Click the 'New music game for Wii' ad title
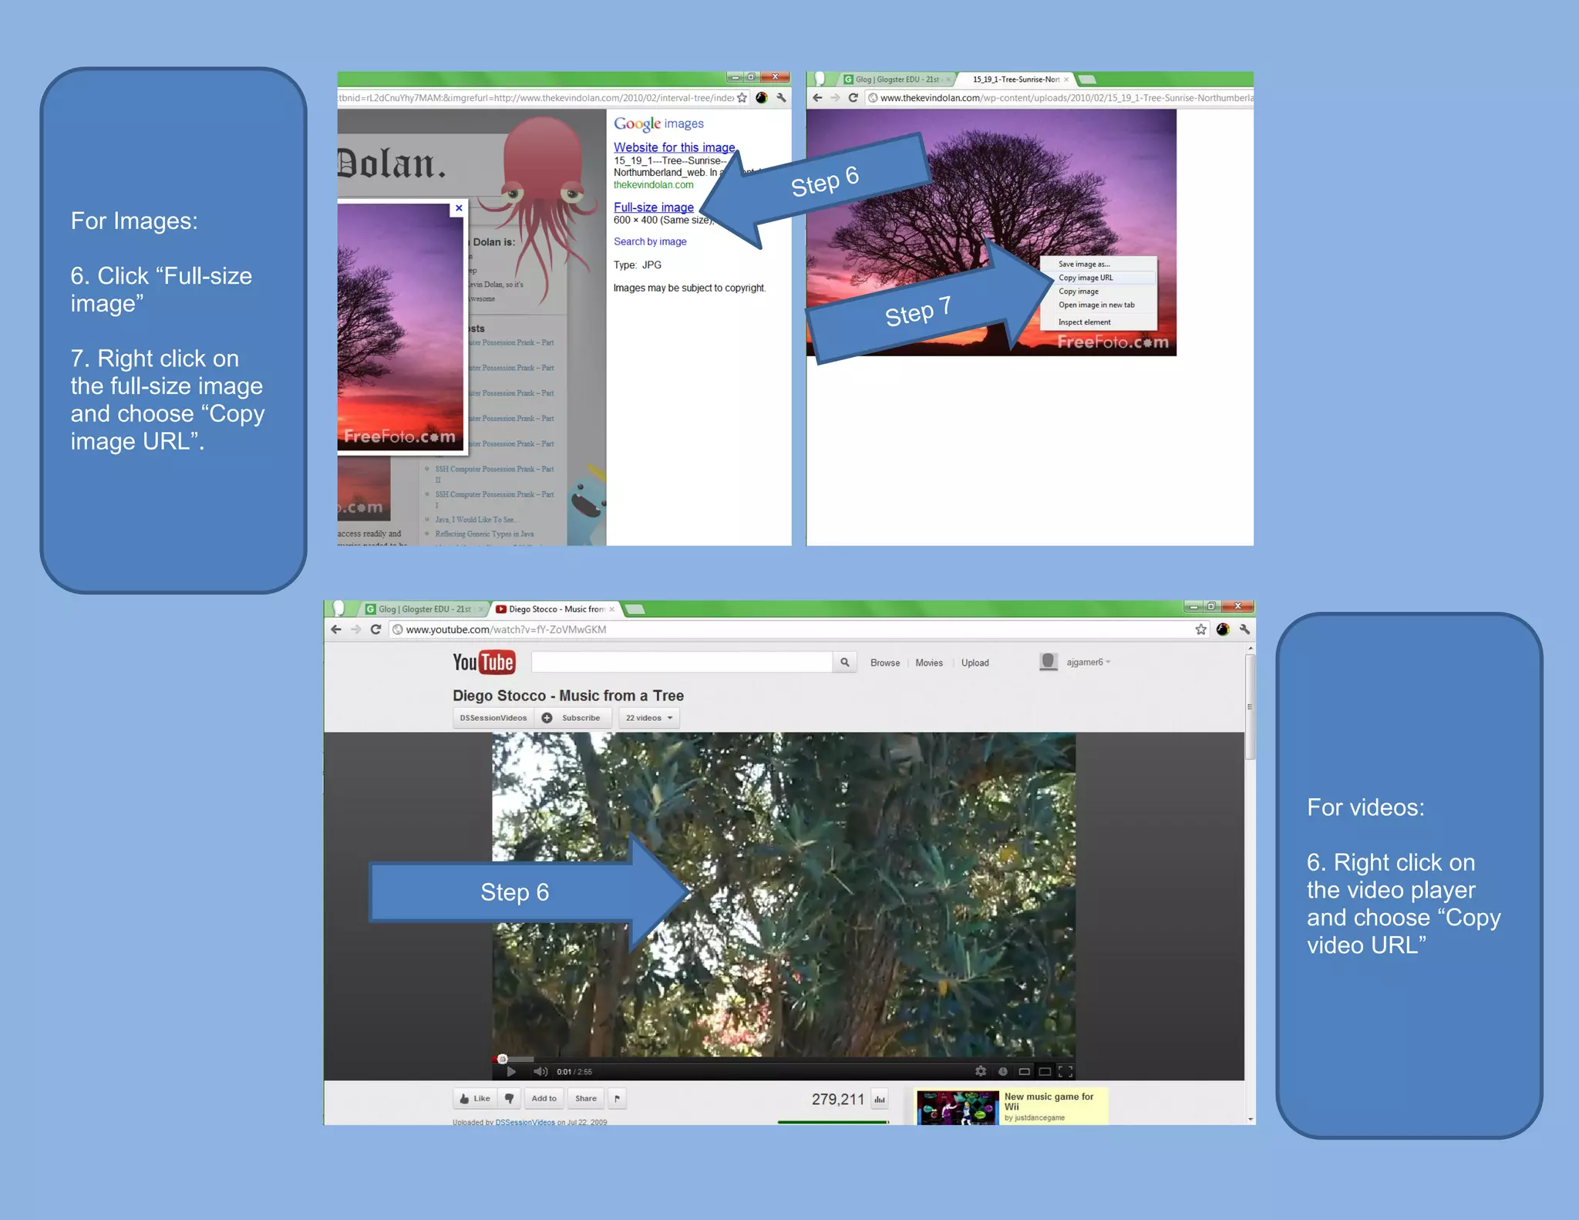 pos(1049,1101)
